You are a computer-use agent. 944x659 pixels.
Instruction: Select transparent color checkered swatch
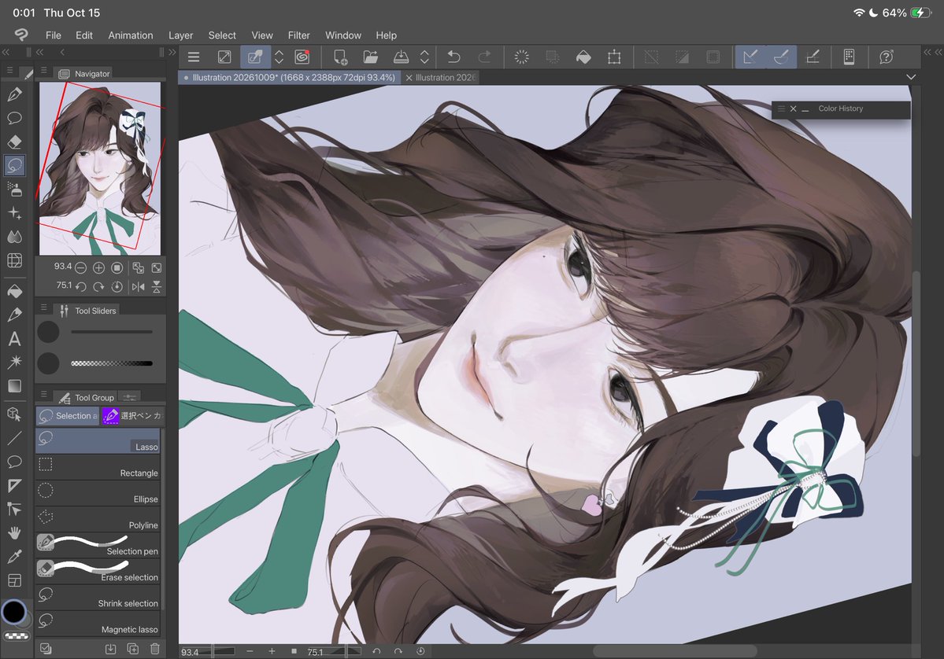click(x=17, y=635)
